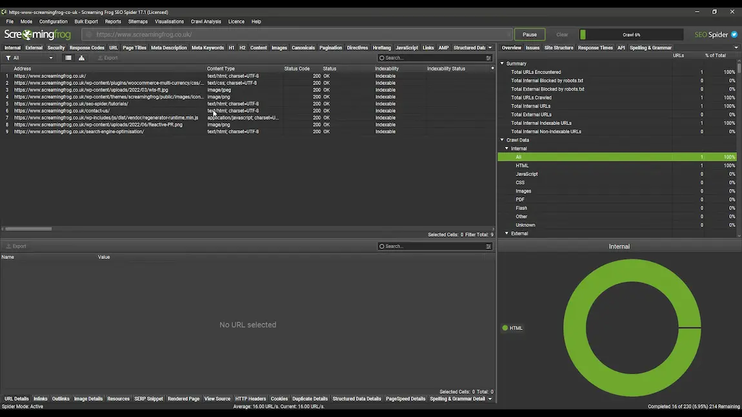Screen dimensions: 742x417
Task: Switch to the Response Codes tab
Action: pos(86,48)
